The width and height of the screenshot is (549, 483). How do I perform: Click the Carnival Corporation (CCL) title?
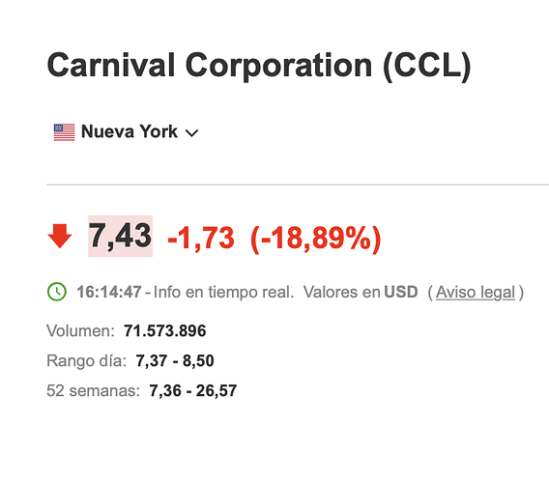click(259, 66)
